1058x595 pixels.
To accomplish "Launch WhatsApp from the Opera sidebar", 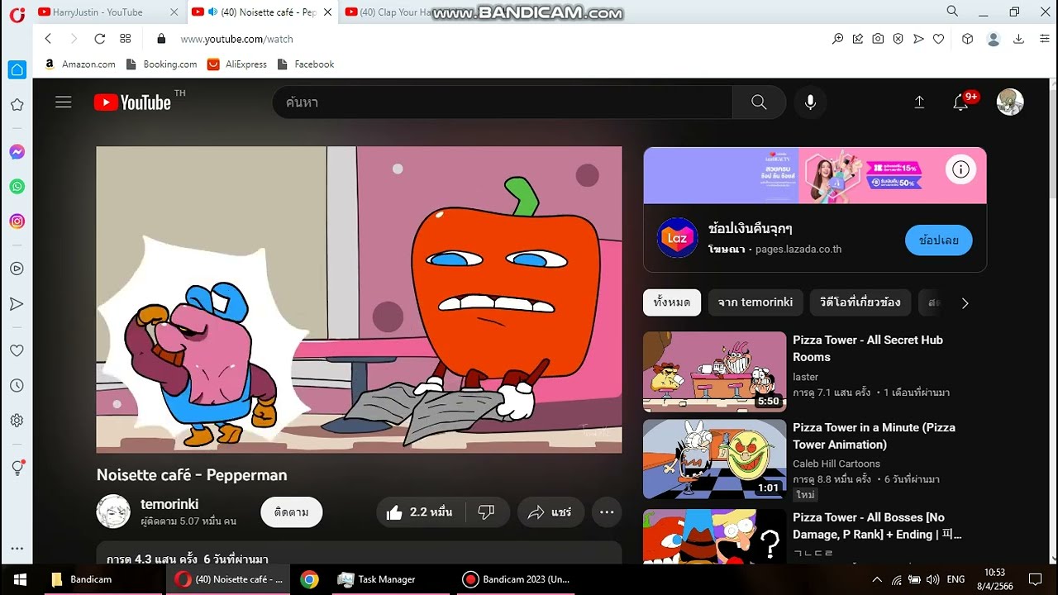I will [17, 187].
